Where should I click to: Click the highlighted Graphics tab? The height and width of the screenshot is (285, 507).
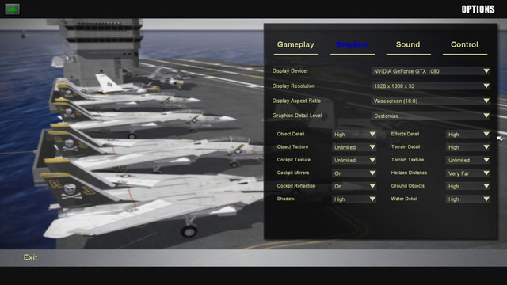click(x=352, y=44)
